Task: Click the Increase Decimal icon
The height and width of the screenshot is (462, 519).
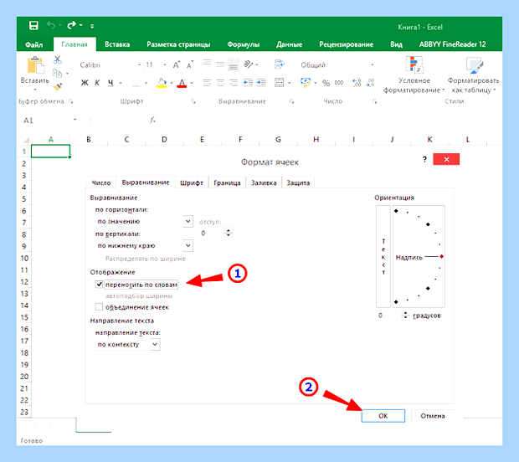Action: [x=357, y=83]
